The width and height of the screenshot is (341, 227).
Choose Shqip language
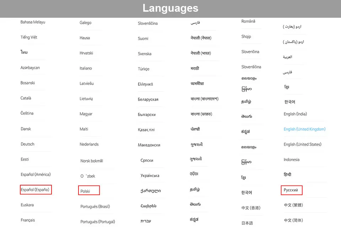pos(246,37)
